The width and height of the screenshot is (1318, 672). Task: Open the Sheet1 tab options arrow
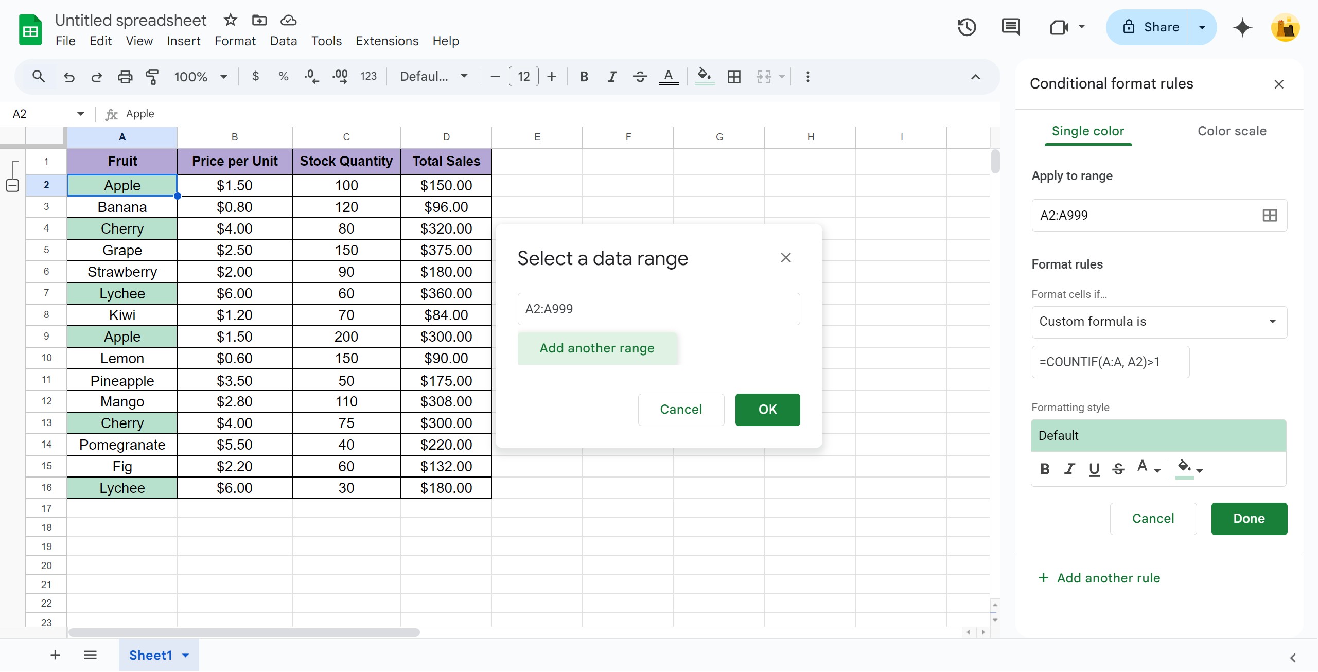coord(186,655)
